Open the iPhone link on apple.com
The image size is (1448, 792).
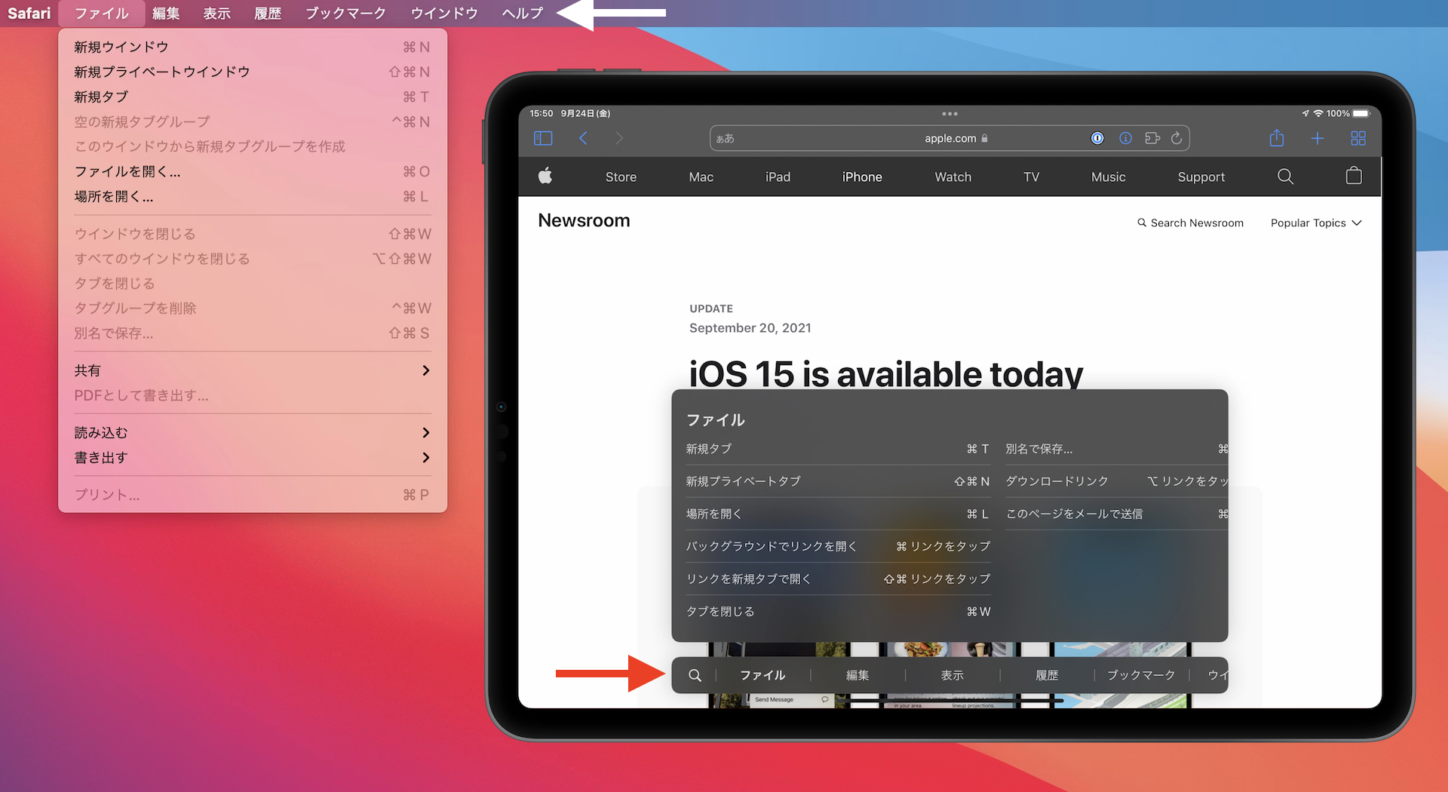point(862,177)
